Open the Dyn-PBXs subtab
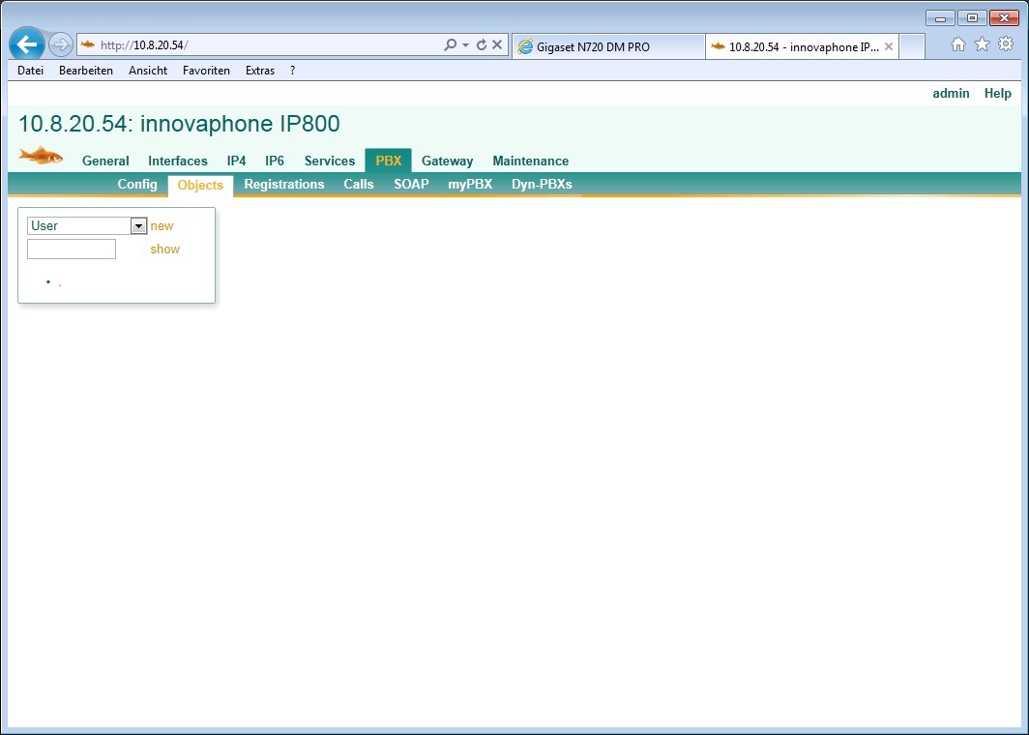This screenshot has height=735, width=1029. [542, 185]
